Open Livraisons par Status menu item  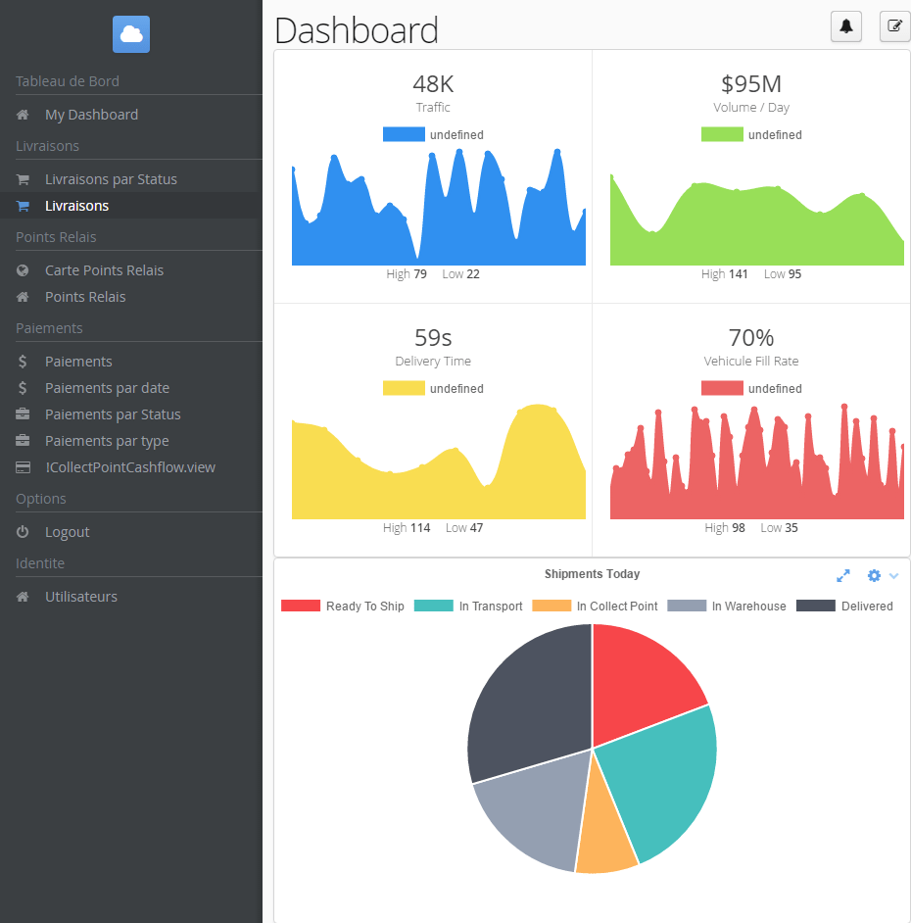[x=112, y=179]
